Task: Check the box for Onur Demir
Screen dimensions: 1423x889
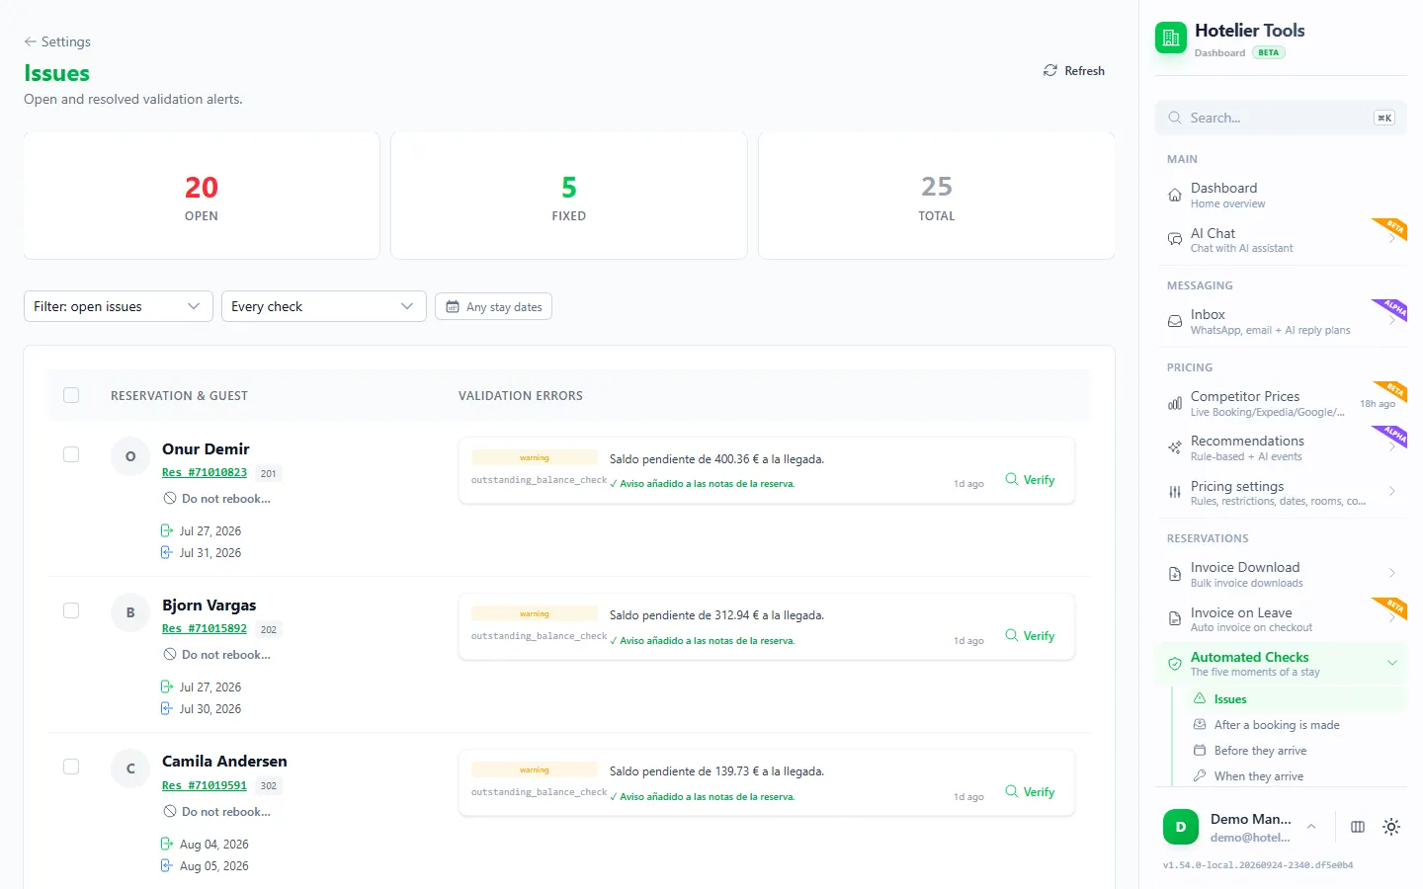Action: 71,454
